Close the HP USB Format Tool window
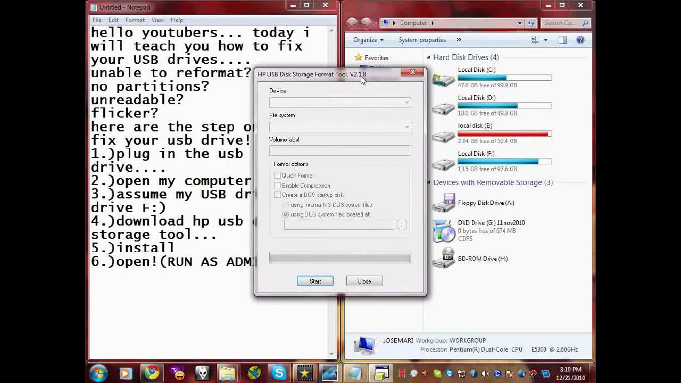This screenshot has height=383, width=681. pos(412,72)
